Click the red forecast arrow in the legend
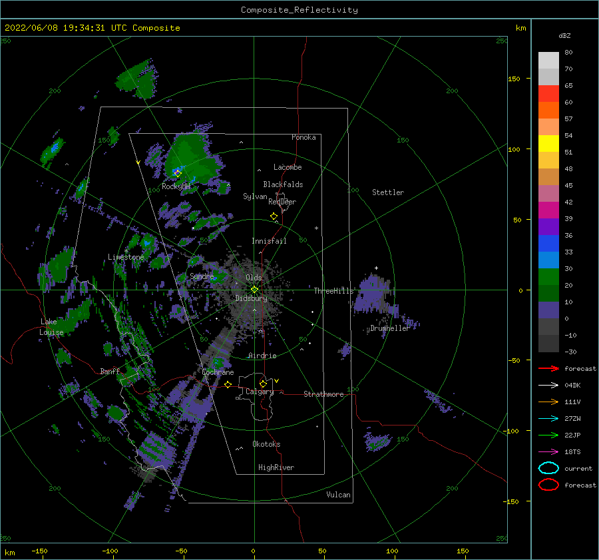Viewport: 599px width, 560px height. click(548, 368)
